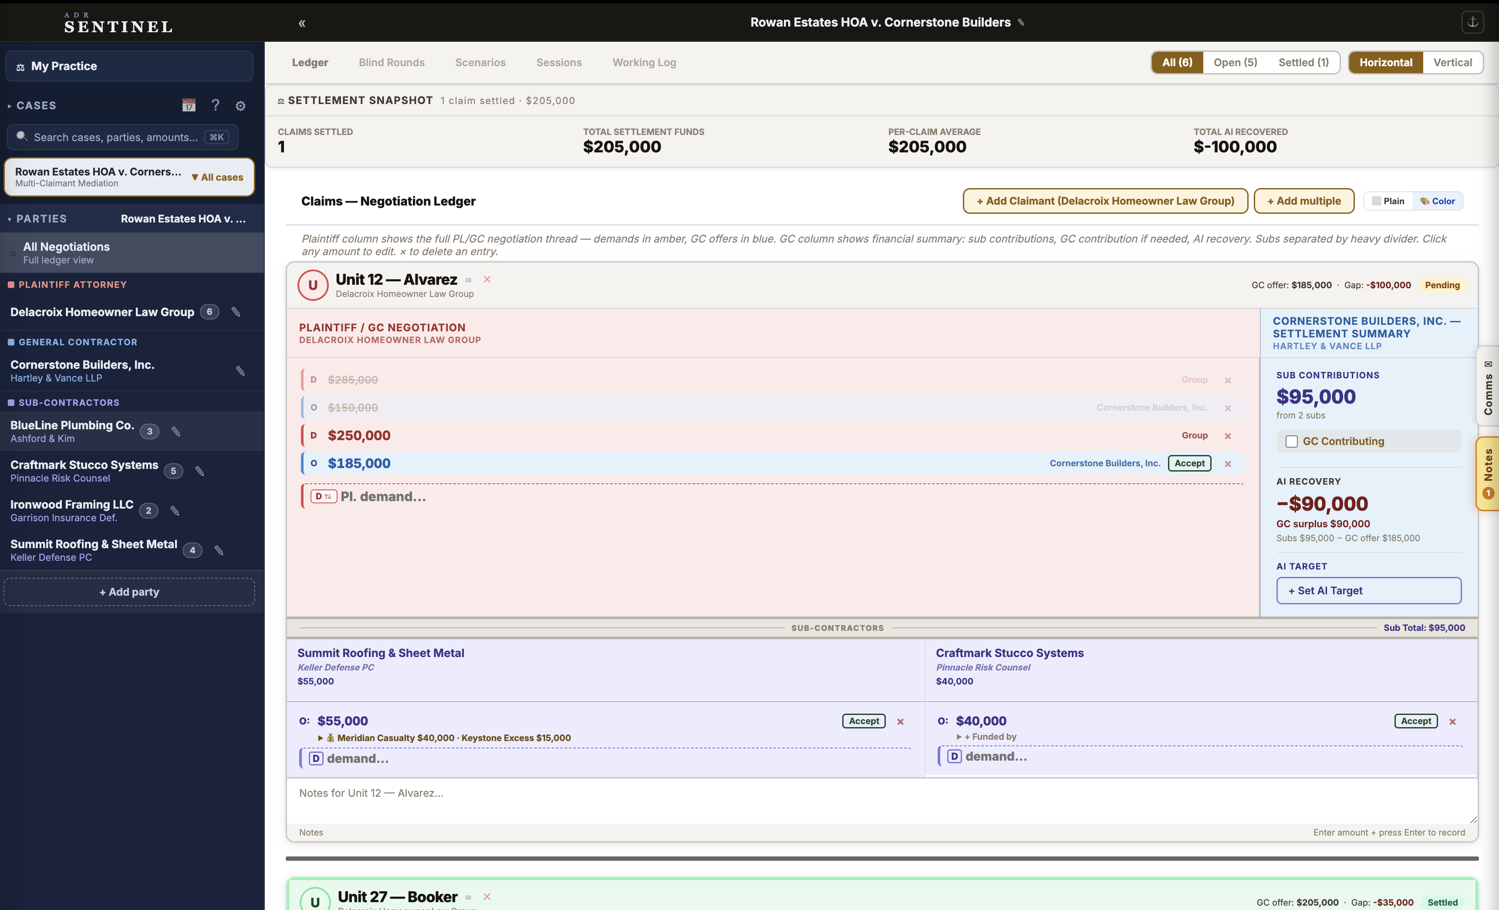Click Add Claimant (Delacroix Homeowner Law Group)
Viewport: 1499px width, 910px height.
point(1105,201)
